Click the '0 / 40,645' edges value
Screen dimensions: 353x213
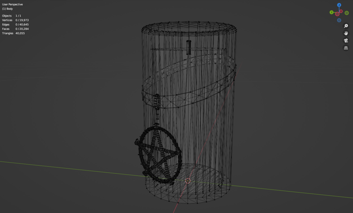tap(22, 25)
